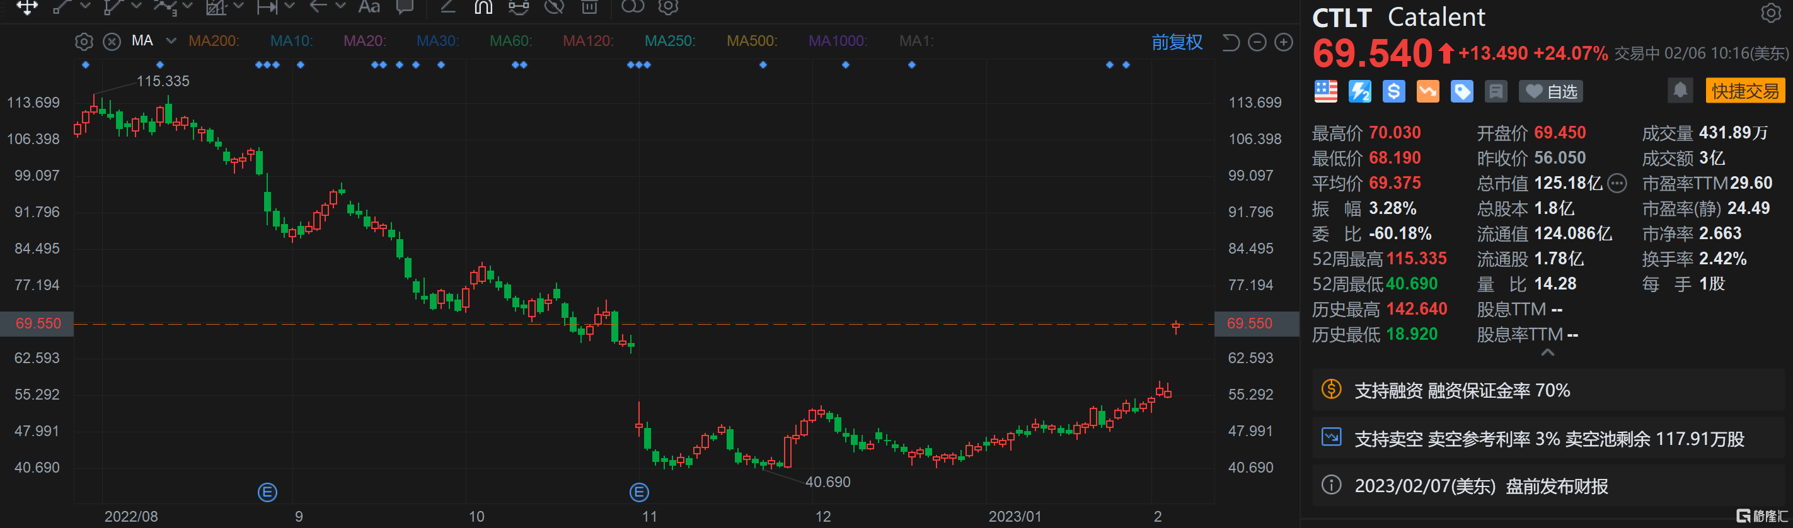Toggle drawings visibility with eye-slash icon
1793x528 pixels.
554,7
